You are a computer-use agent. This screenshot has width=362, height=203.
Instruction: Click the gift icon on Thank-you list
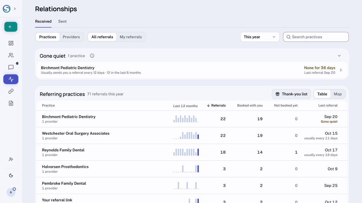click(278, 94)
